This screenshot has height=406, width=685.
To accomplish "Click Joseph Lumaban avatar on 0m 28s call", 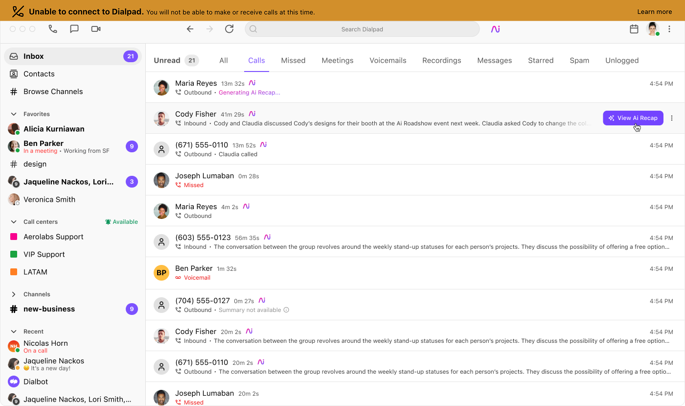I will pos(161,180).
